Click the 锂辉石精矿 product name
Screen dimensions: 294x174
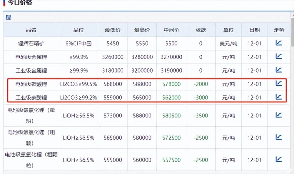31,43
